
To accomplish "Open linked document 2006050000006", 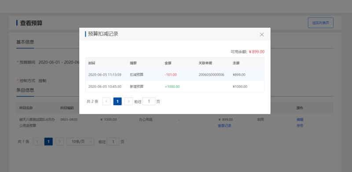I will coord(211,75).
